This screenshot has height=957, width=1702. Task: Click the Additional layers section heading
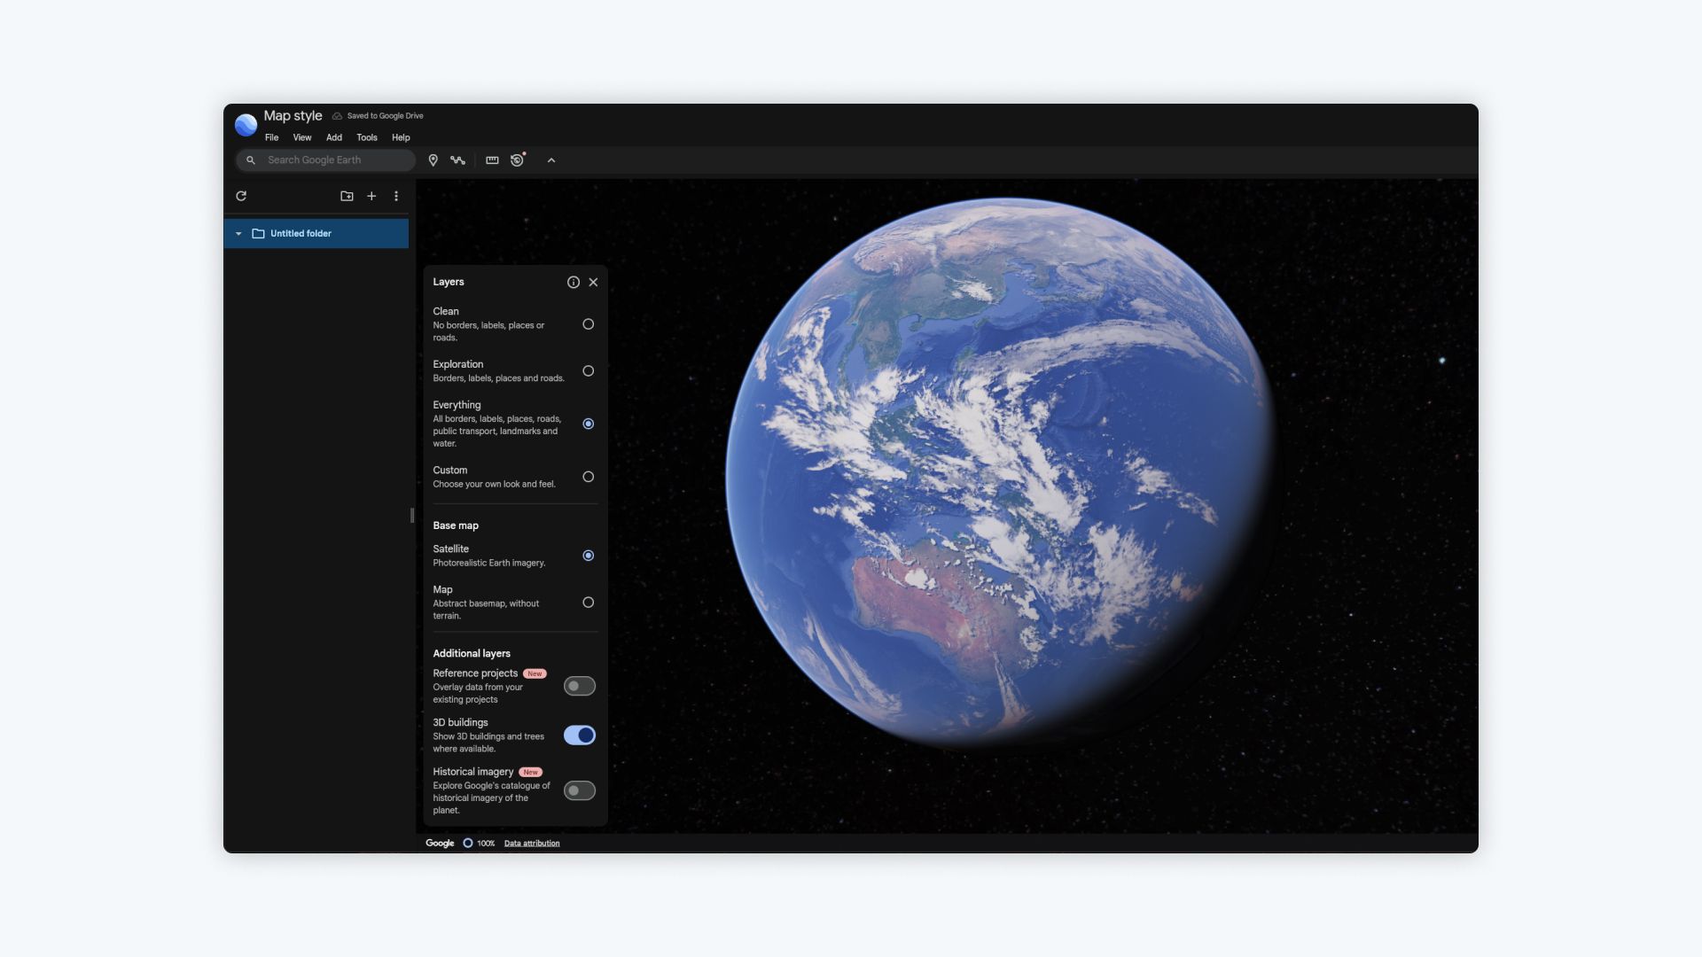(x=472, y=654)
